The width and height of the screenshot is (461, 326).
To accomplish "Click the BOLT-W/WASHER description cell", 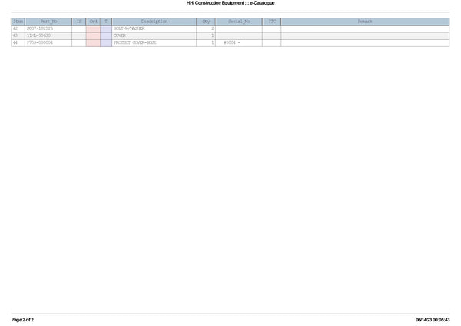I will click(x=129, y=28).
